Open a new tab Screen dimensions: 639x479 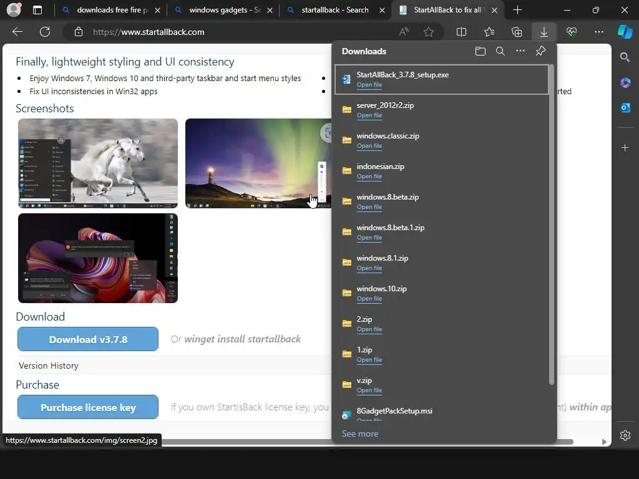tap(517, 10)
